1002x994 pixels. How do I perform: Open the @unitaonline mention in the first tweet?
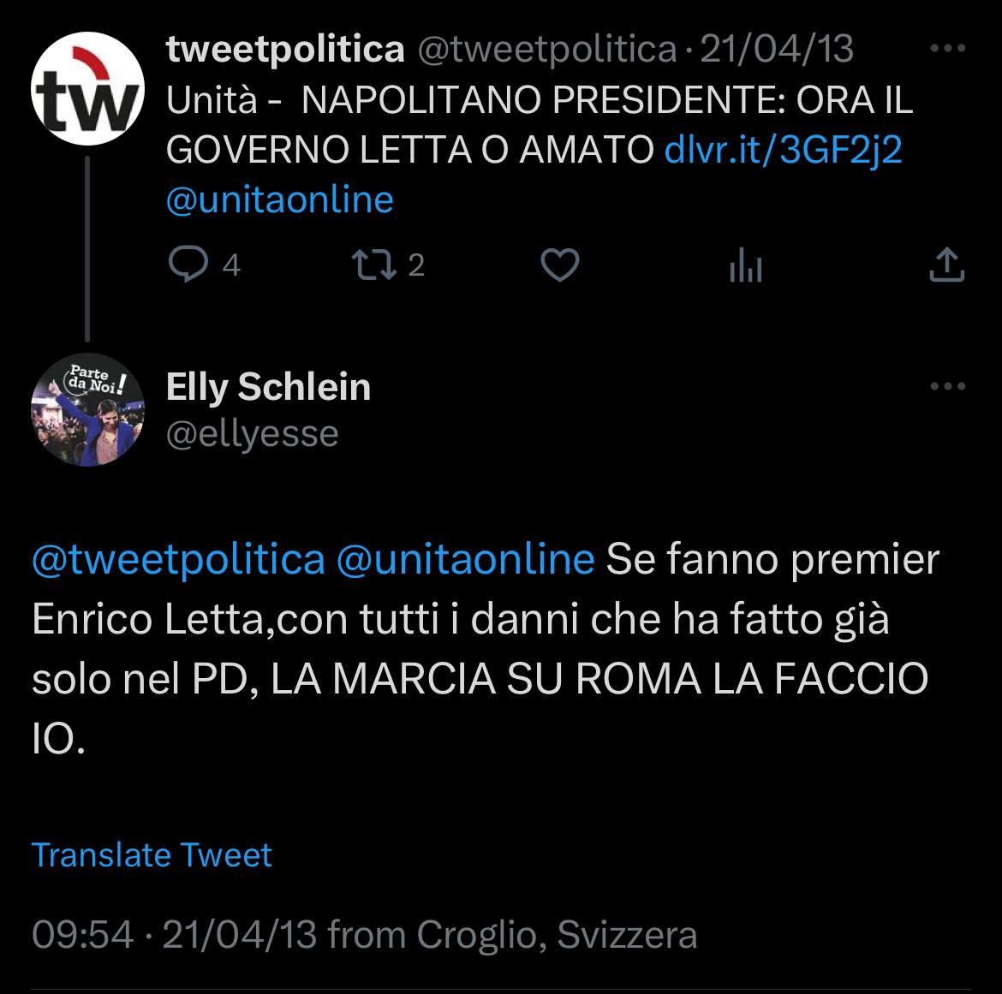coord(279,199)
